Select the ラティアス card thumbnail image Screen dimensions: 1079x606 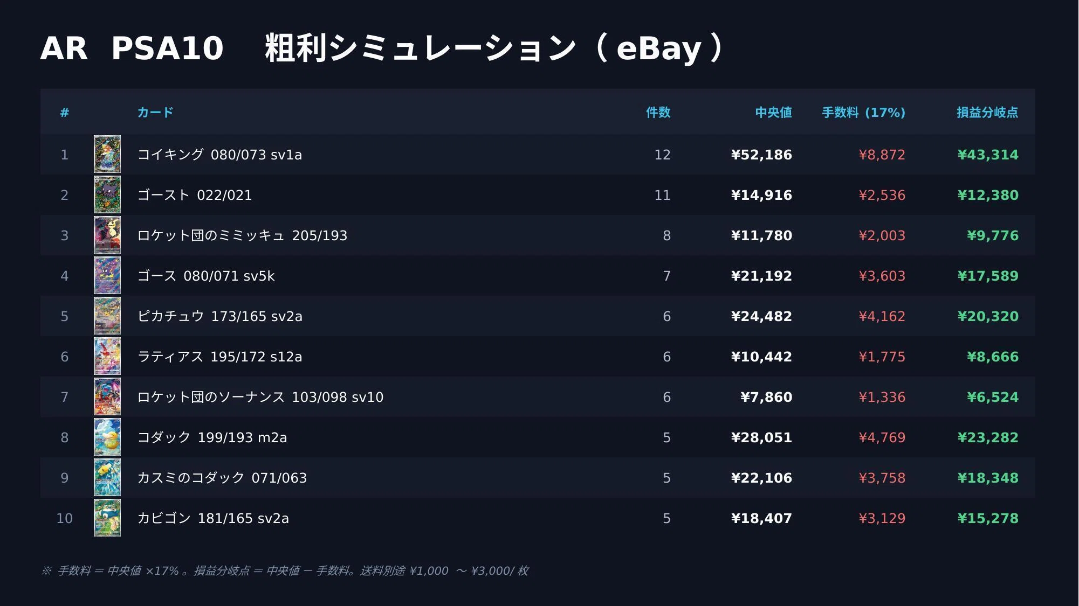(107, 356)
